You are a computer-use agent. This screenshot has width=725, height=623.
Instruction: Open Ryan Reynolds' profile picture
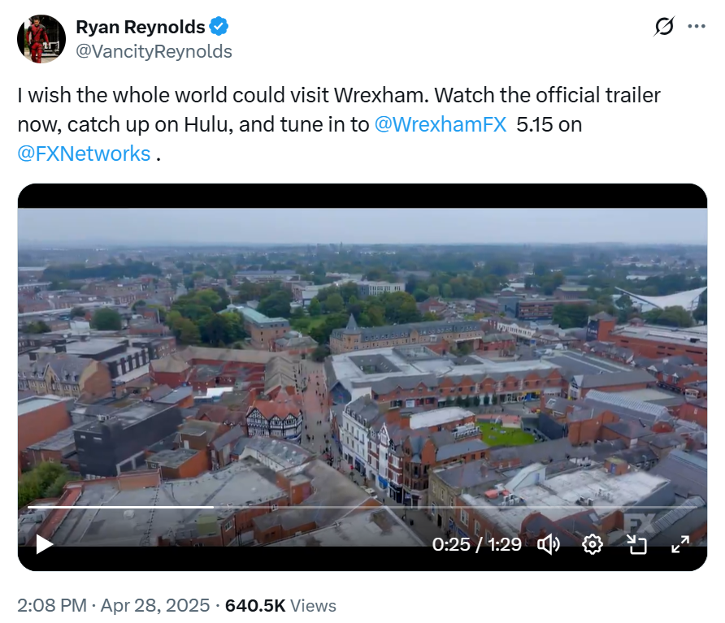tap(41, 39)
